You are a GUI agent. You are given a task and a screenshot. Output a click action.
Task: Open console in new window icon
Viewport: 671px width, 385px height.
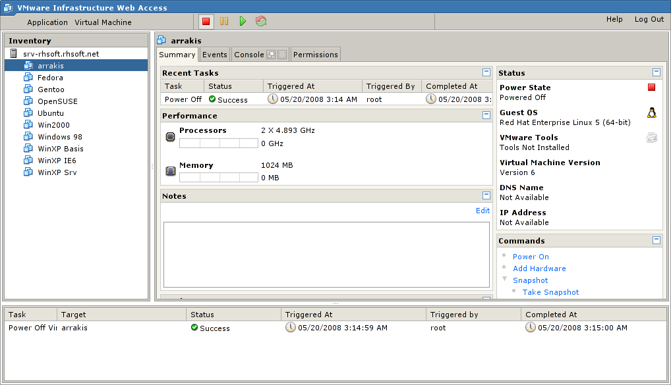click(x=271, y=55)
